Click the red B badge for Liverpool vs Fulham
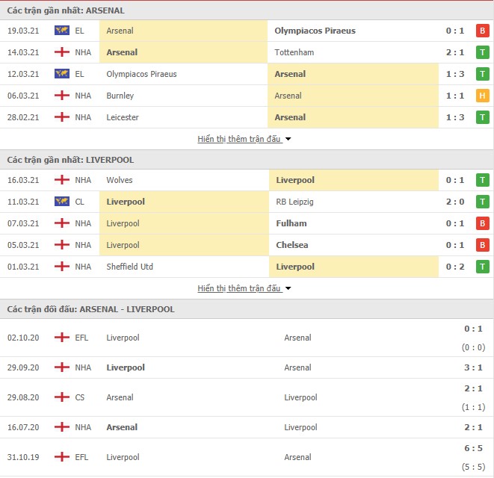This screenshot has width=494, height=478. 482,223
